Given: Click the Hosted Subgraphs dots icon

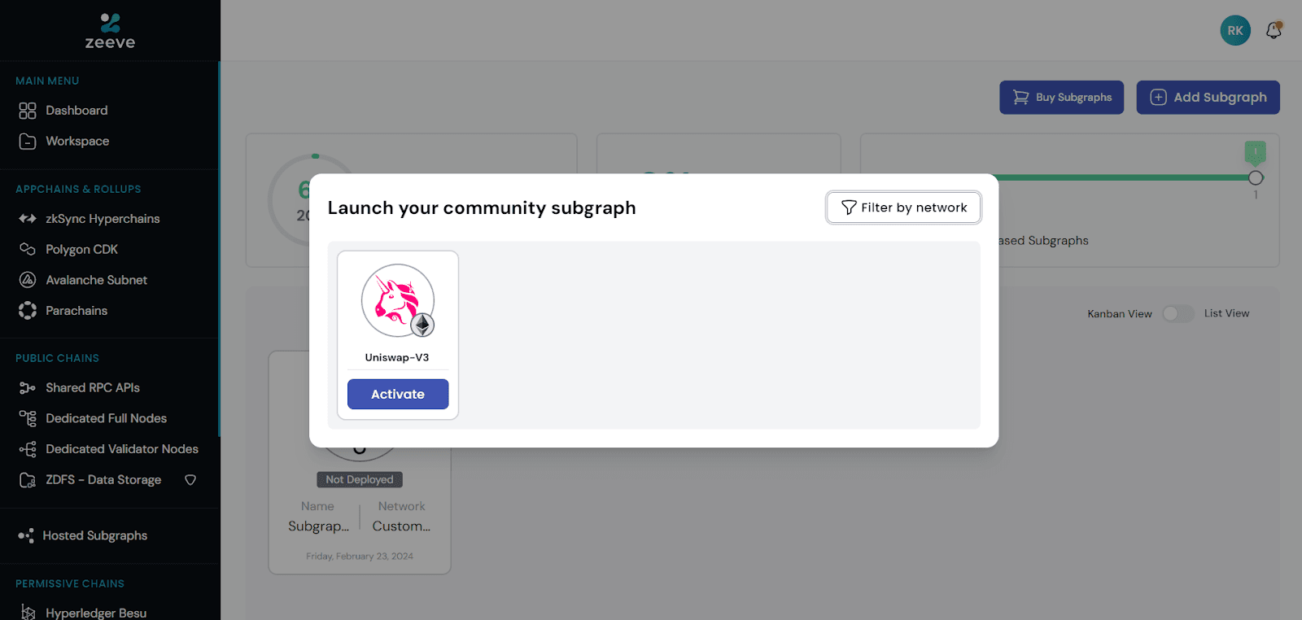Looking at the screenshot, I should pos(26,535).
